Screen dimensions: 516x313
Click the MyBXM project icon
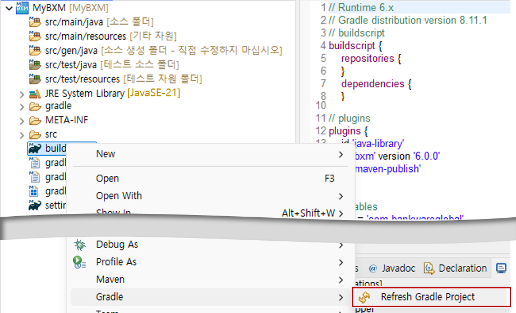(x=22, y=8)
